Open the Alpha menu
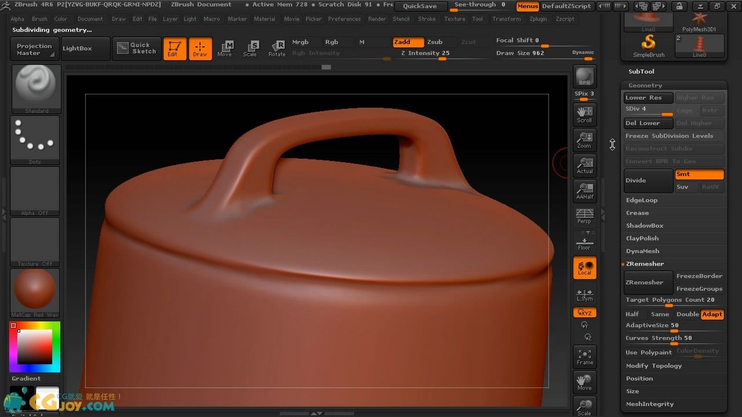 pyautogui.click(x=17, y=19)
